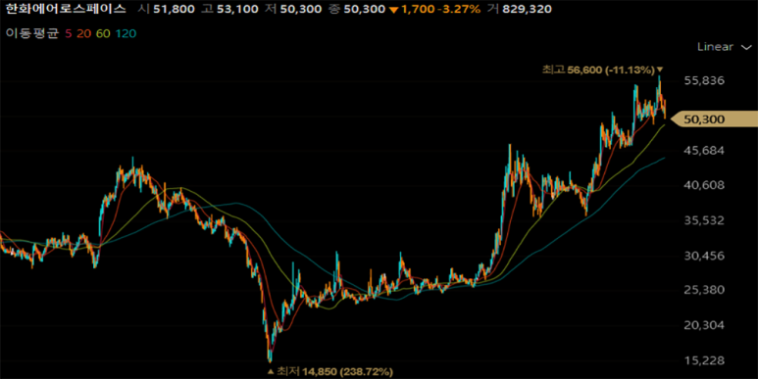Click the current price tag 50,300

pos(715,118)
